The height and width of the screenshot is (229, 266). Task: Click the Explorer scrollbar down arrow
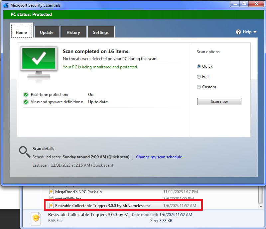pyautogui.click(x=261, y=206)
